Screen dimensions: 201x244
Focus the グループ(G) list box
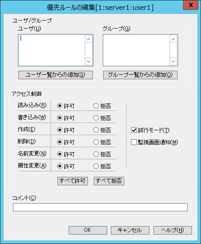pos(136,50)
